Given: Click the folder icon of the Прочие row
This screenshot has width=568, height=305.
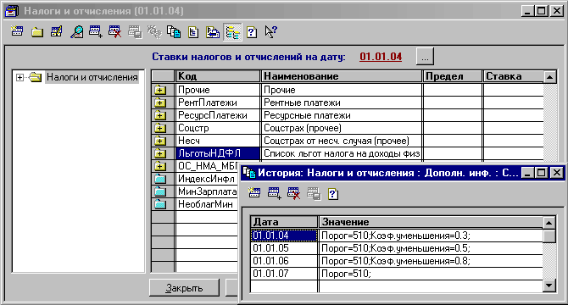Looking at the screenshot, I should [159, 90].
